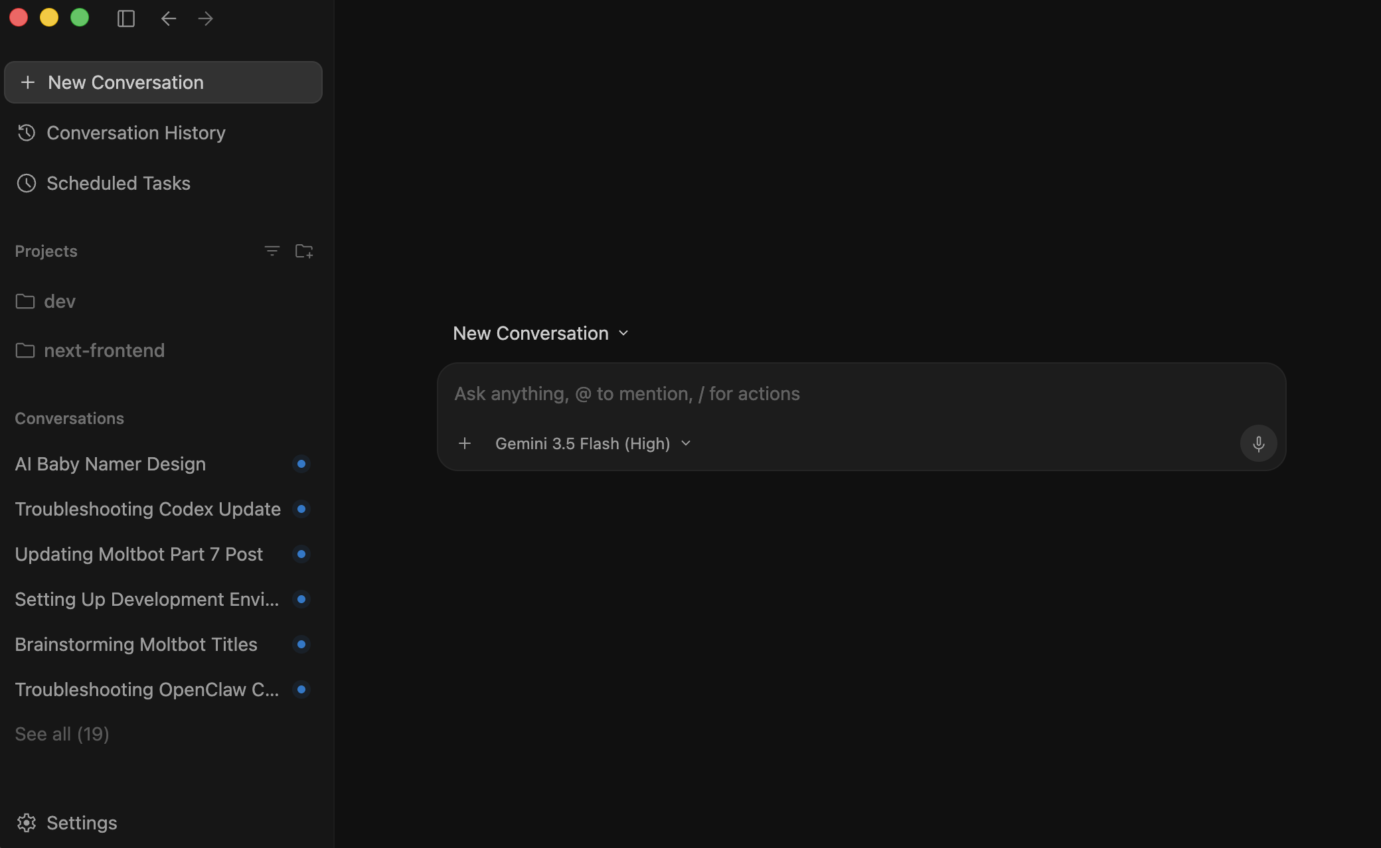Click the Conversation History clock-arrow icon

click(x=27, y=133)
